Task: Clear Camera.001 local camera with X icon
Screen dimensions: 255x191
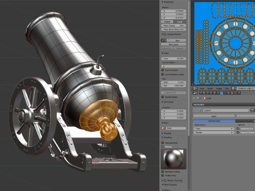Action: (184, 92)
